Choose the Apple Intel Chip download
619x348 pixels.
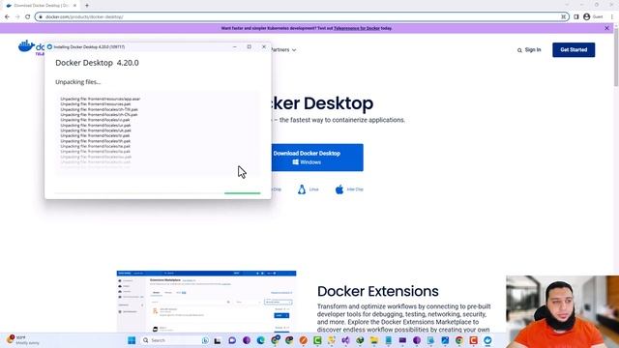tap(349, 189)
